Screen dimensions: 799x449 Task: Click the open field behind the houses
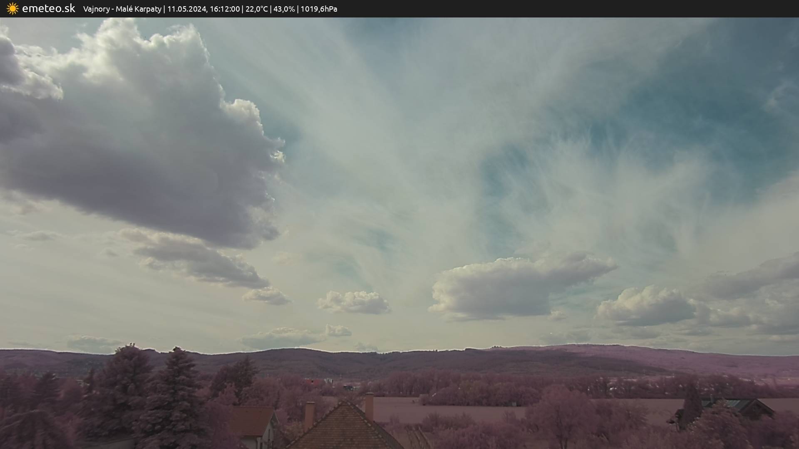[458, 412]
